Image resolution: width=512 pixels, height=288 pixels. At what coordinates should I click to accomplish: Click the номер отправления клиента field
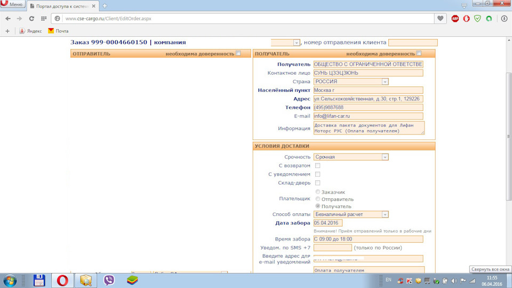(x=413, y=43)
